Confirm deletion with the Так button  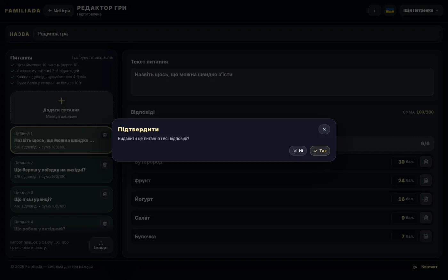coord(320,151)
